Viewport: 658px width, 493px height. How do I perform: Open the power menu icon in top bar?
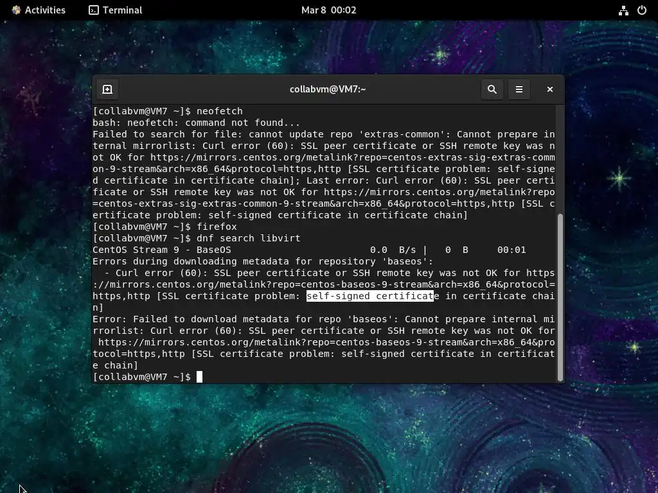[642, 10]
